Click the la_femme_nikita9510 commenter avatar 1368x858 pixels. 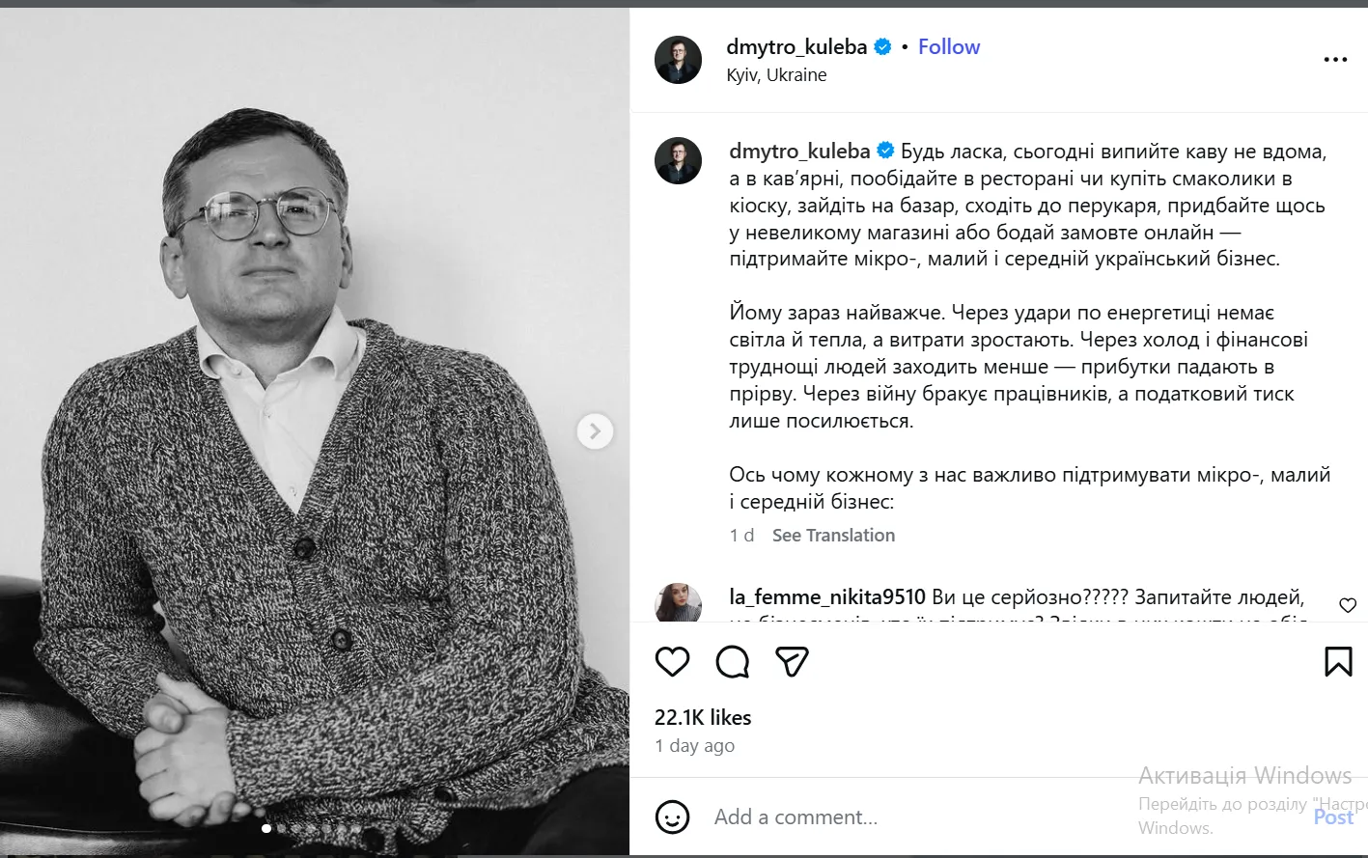(x=678, y=603)
